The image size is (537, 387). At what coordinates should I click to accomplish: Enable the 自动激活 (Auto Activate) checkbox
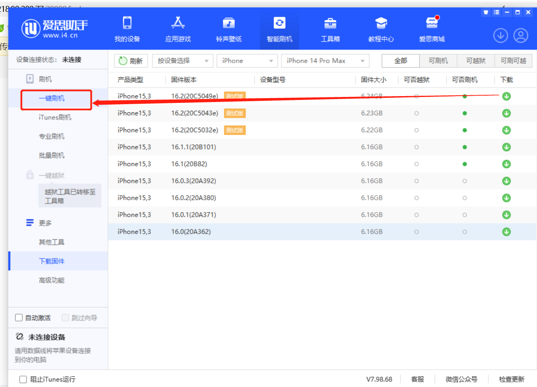click(x=19, y=317)
